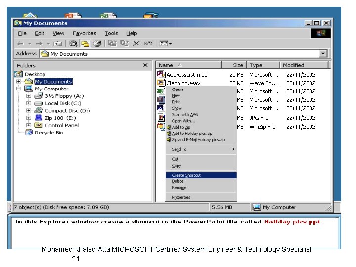Select Recycle Bin in the folder tree
Screen dimensions: 356x267
point(49,133)
